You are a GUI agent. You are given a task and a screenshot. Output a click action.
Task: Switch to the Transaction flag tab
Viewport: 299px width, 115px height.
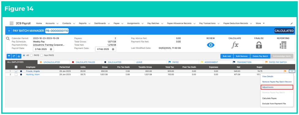247,62
